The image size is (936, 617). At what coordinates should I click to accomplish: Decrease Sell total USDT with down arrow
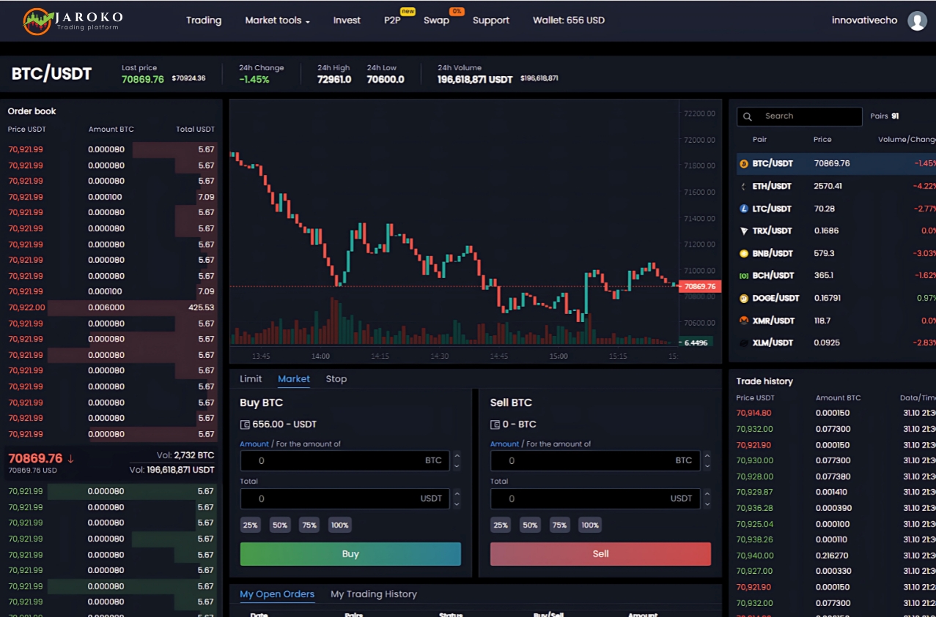pyautogui.click(x=707, y=504)
